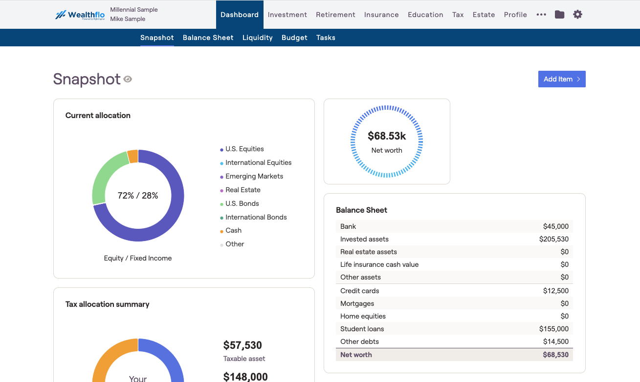The image size is (640, 382).
Task: Click the Emerging Markets legend item
Action: (251, 177)
